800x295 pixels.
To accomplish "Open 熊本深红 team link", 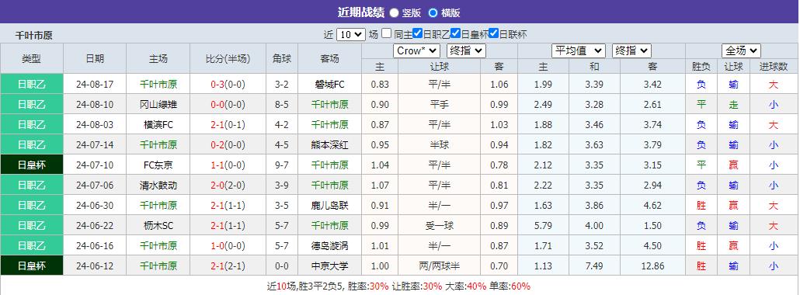I will (x=329, y=145).
